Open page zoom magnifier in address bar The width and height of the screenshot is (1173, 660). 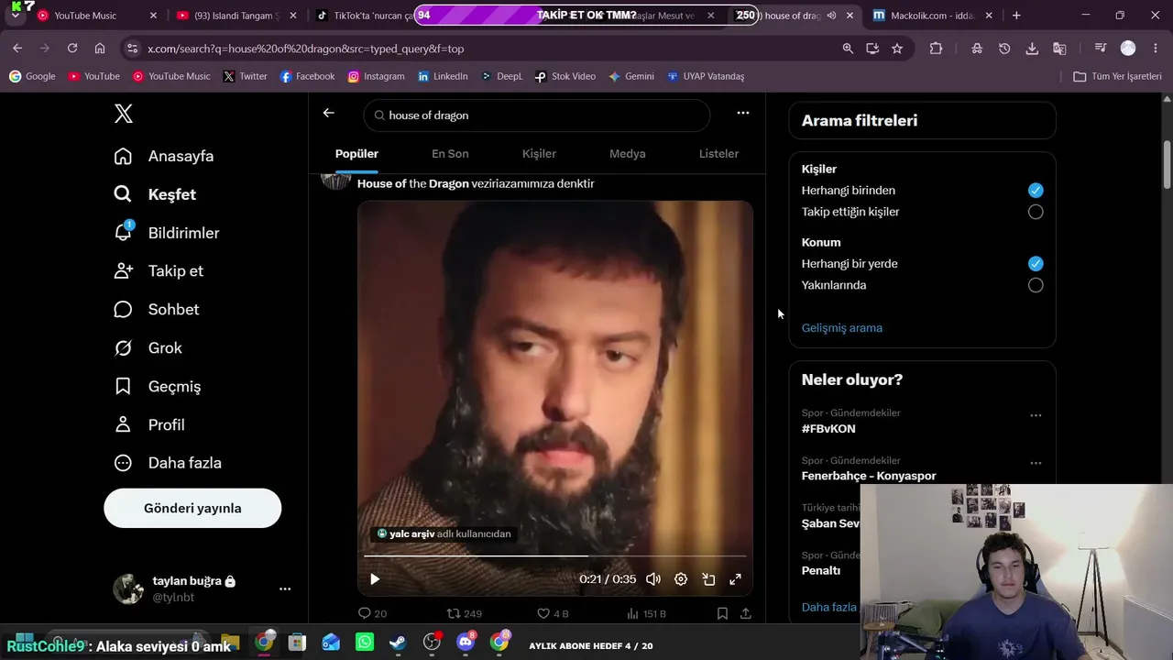click(x=848, y=49)
